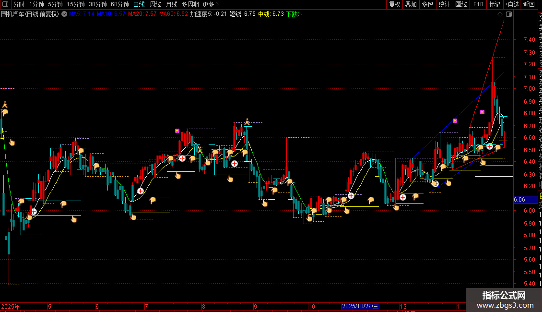Click the 叠加 overlay button
This screenshot has width=542, height=312.
coord(411,4)
